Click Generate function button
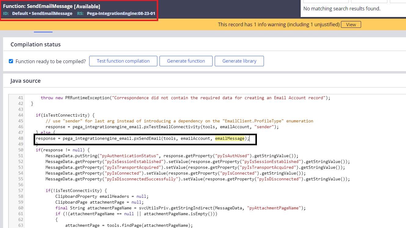This screenshot has width=406, height=228. click(186, 61)
